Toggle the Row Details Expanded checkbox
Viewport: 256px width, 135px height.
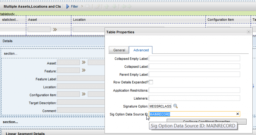pyautogui.click(x=151, y=82)
